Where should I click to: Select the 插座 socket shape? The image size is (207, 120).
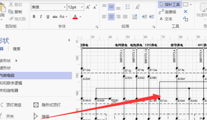tap(41, 116)
